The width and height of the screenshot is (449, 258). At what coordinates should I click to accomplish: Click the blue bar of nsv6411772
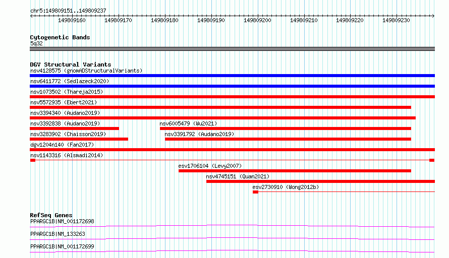point(232,86)
